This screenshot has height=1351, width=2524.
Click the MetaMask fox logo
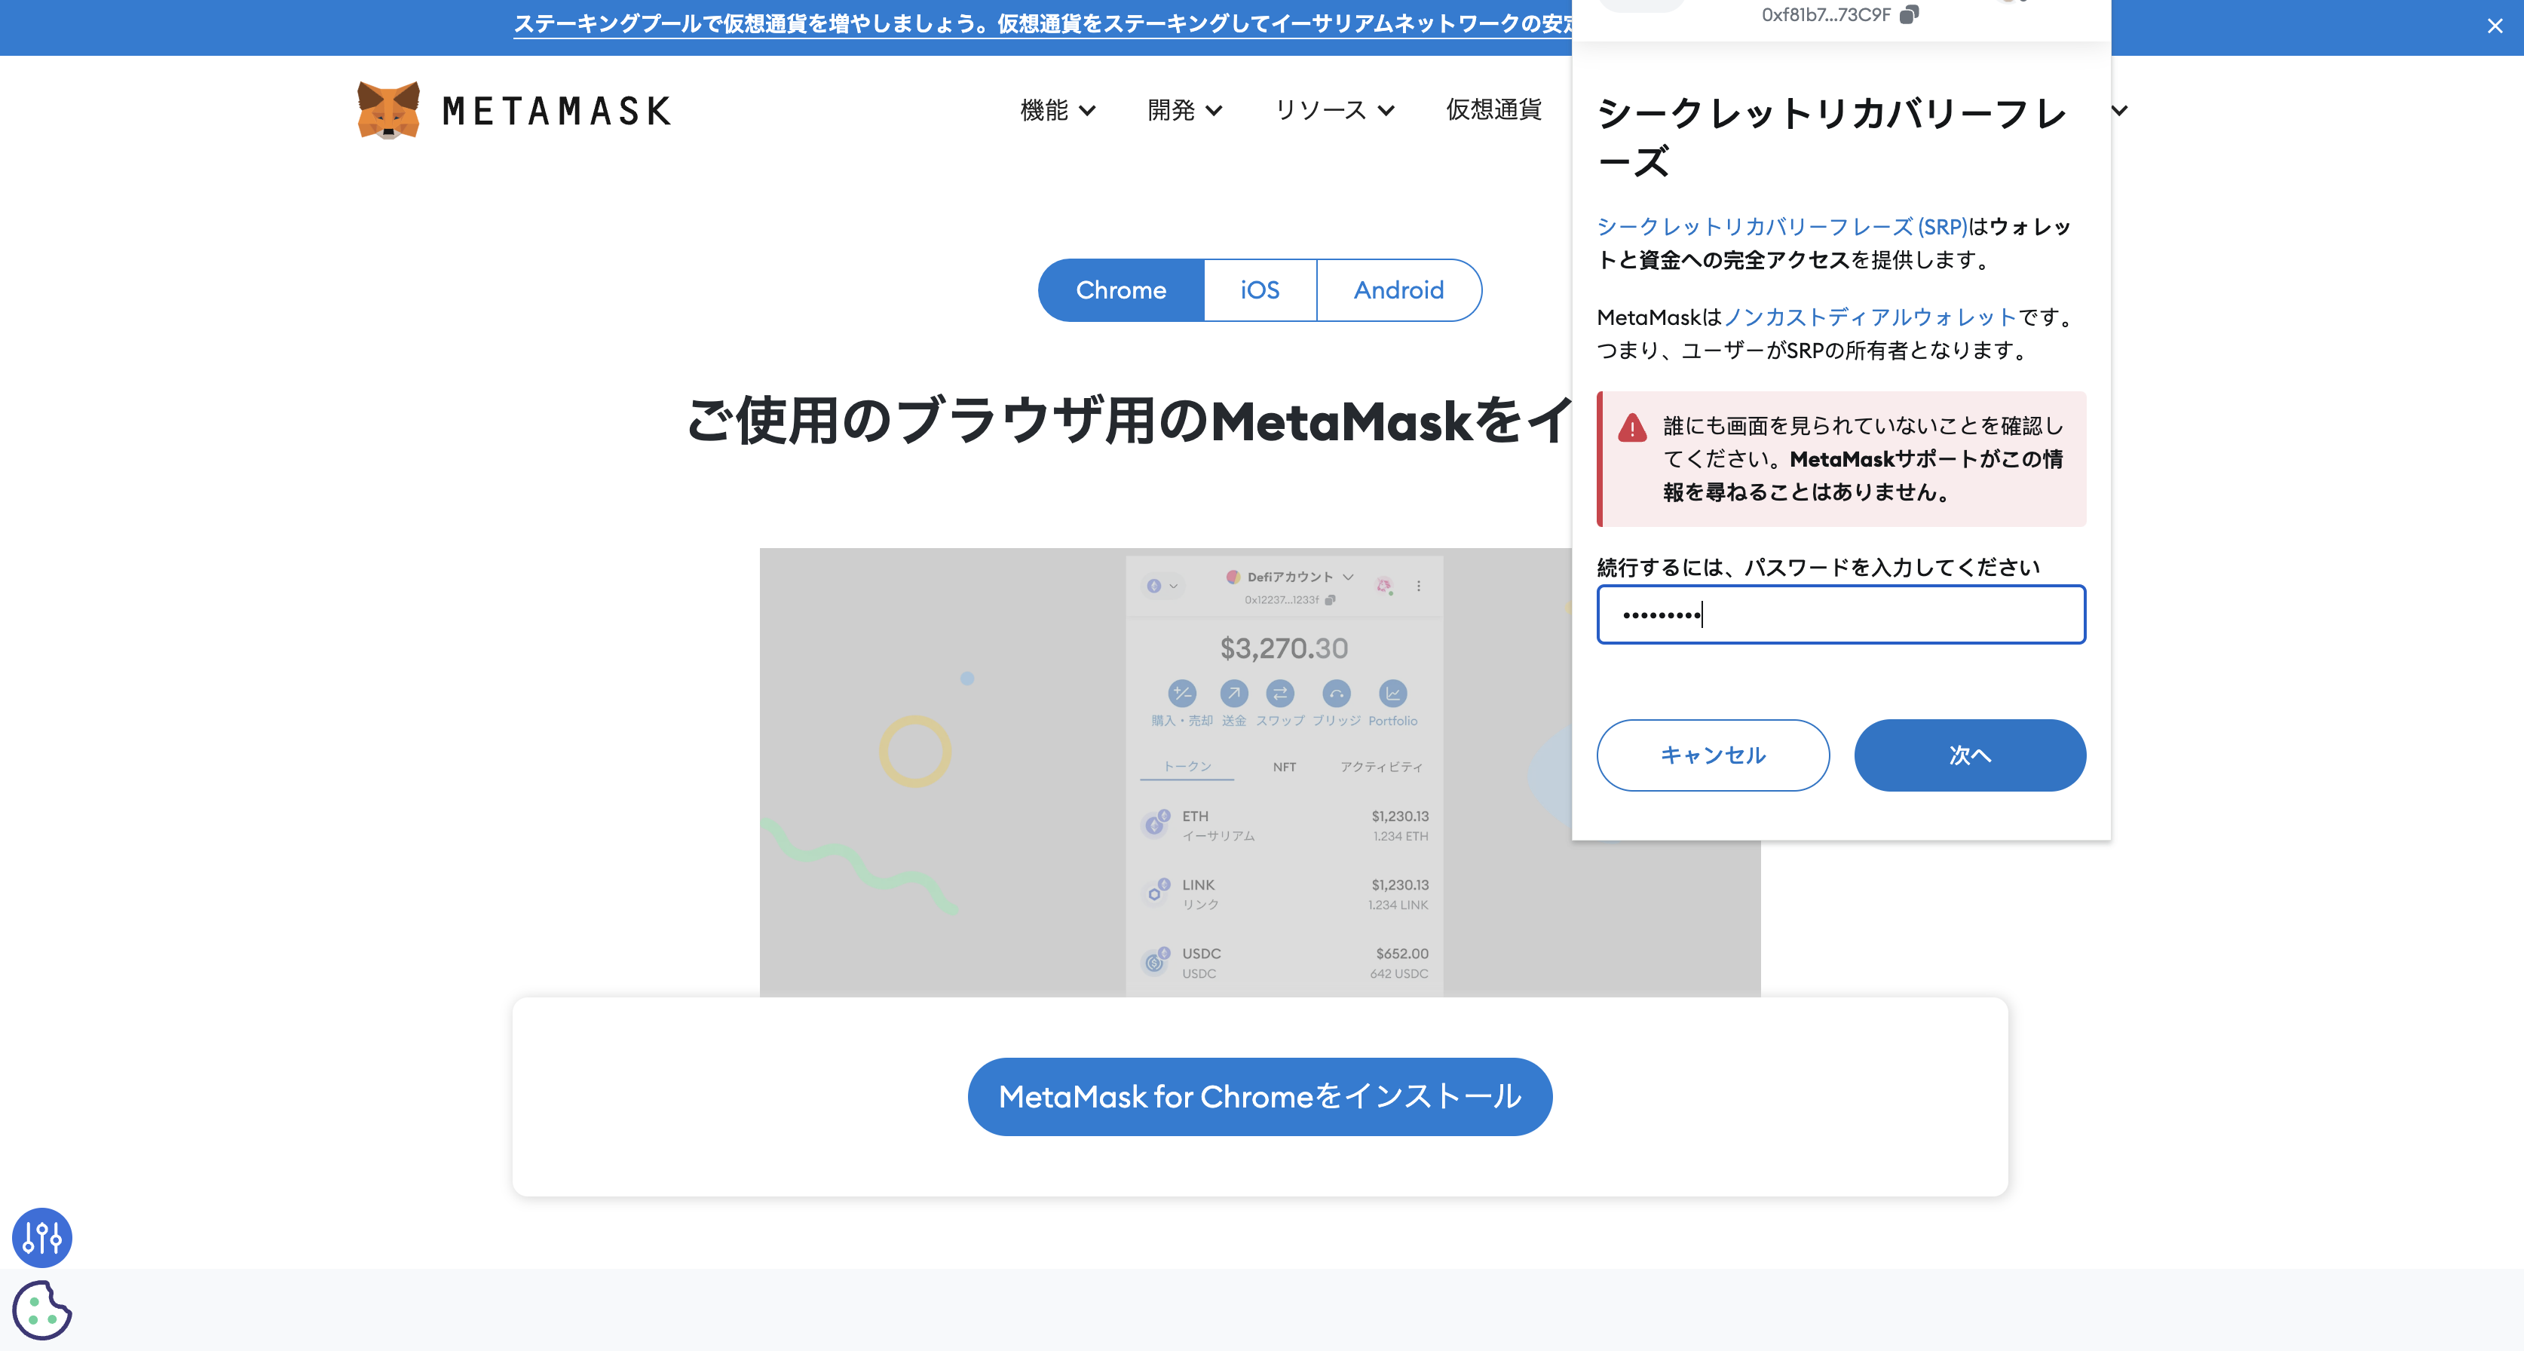pyautogui.click(x=388, y=110)
